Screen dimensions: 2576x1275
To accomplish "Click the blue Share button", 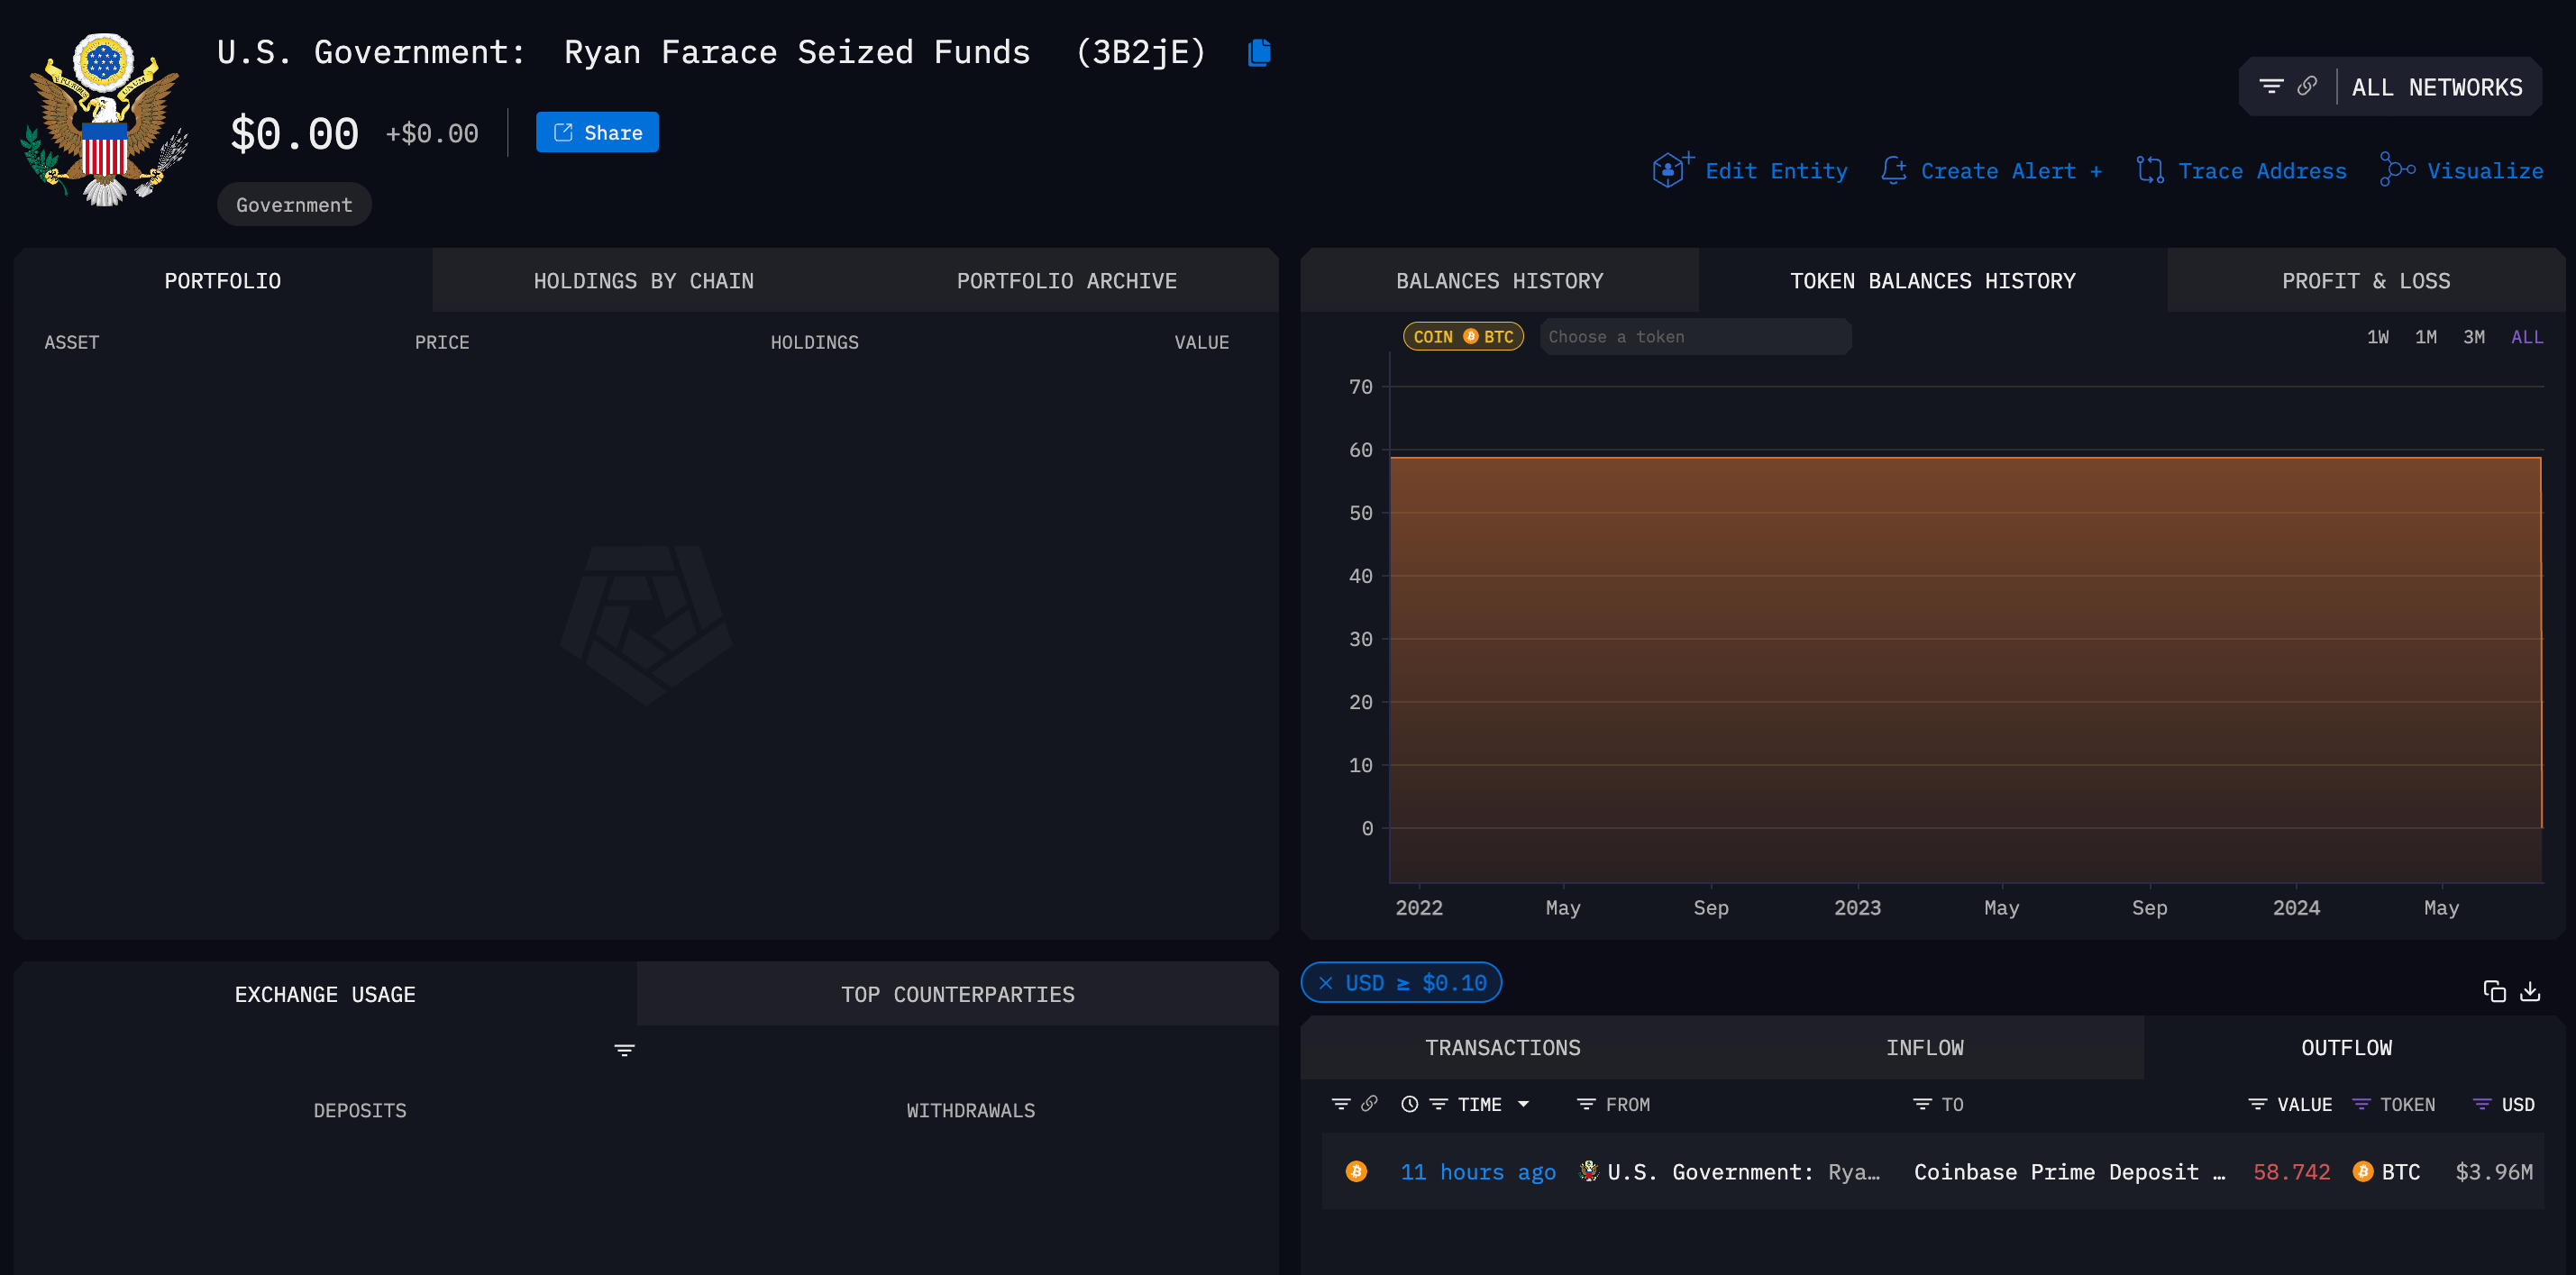I will click(x=597, y=133).
